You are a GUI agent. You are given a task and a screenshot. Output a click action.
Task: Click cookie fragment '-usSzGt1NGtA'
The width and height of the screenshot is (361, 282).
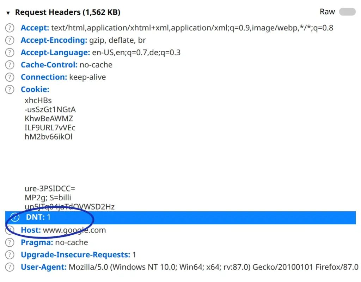point(50,110)
